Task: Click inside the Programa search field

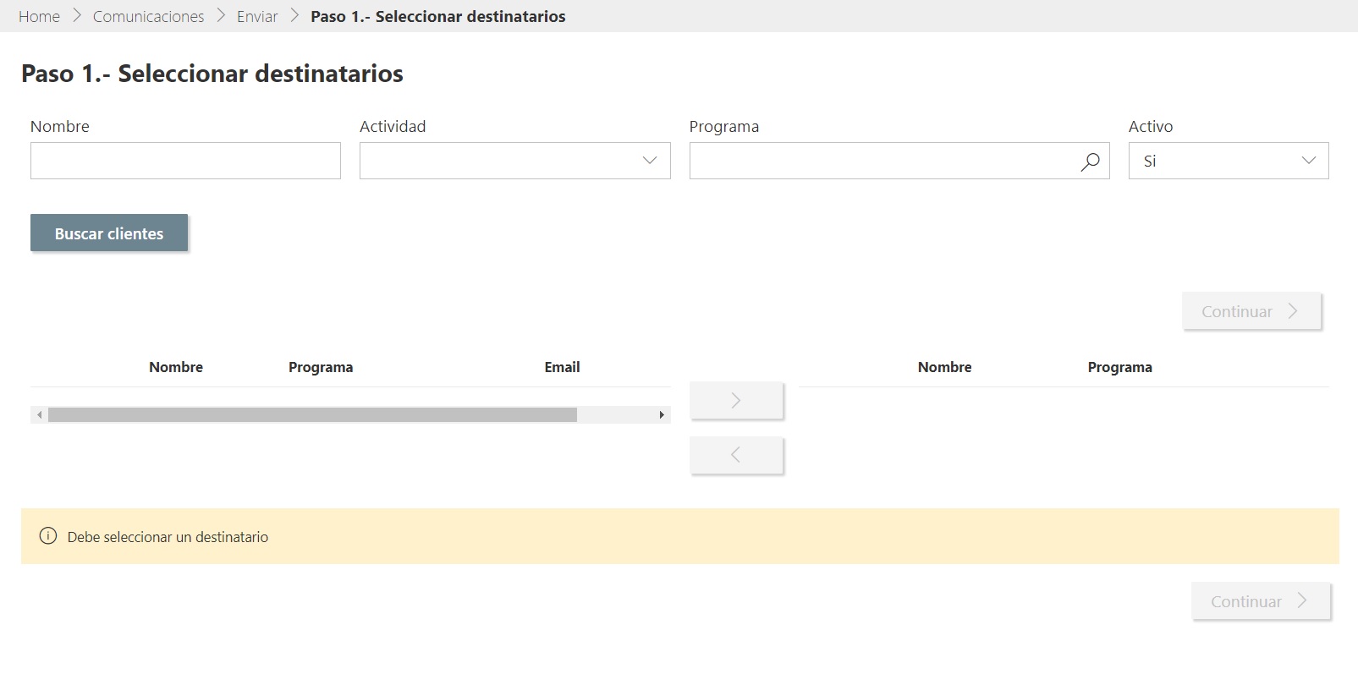Action: pyautogui.click(x=880, y=161)
